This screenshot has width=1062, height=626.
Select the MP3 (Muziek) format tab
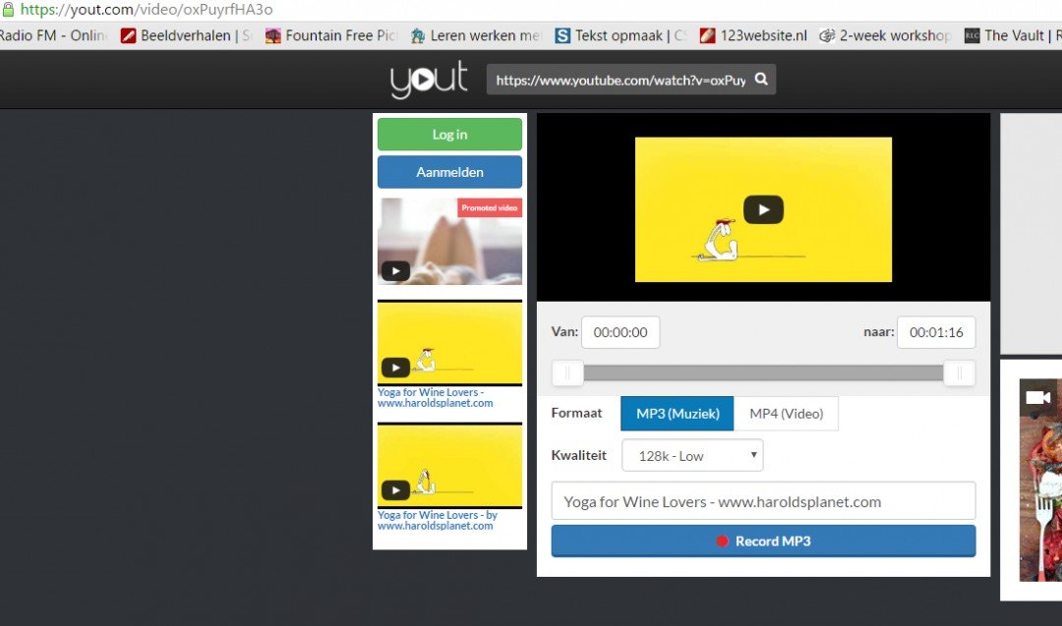pyautogui.click(x=677, y=414)
